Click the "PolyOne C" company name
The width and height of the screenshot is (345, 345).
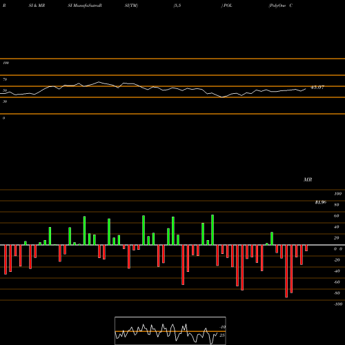pos(281,6)
